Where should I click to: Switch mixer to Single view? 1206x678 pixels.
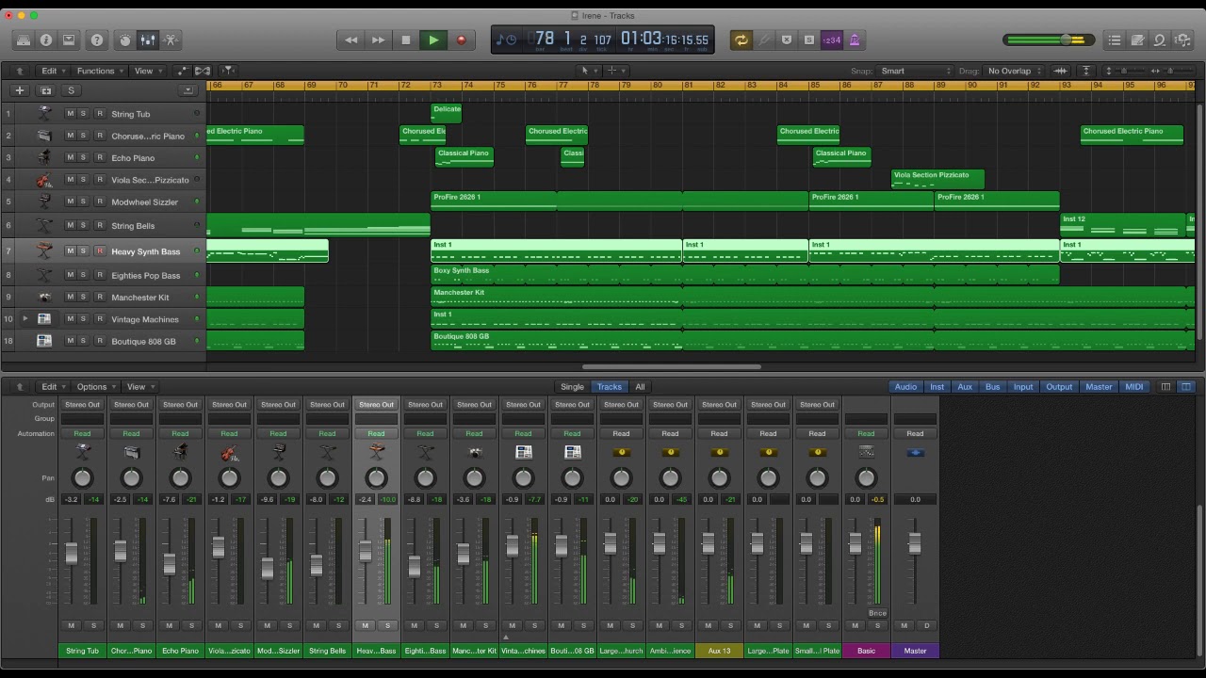click(572, 387)
